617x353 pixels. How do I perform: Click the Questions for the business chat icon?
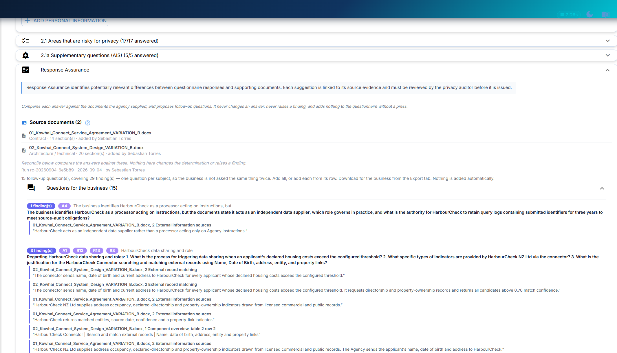(31, 188)
